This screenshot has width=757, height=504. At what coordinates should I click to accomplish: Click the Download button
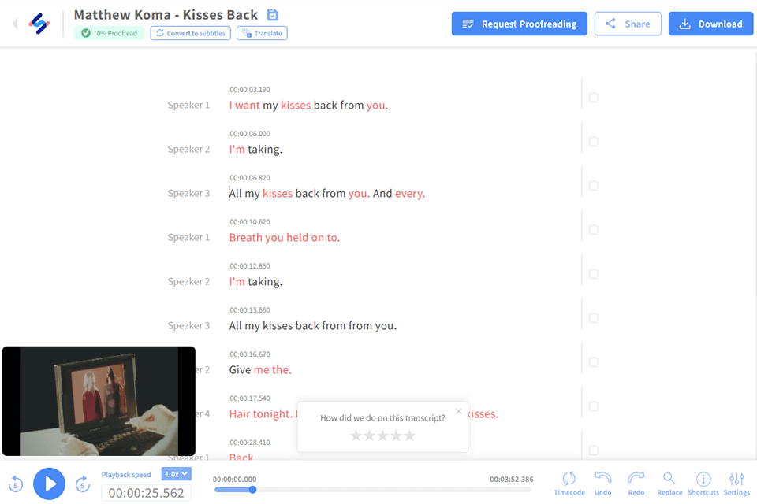[x=710, y=24]
